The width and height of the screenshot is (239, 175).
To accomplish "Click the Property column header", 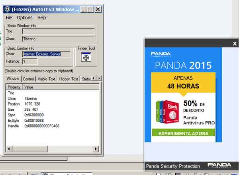I will 14,87.
